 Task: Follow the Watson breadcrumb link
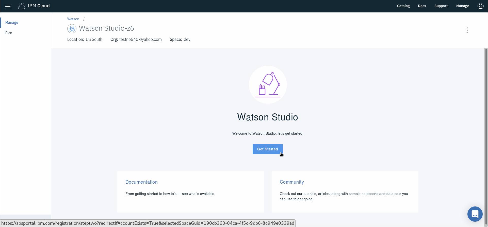tap(73, 19)
